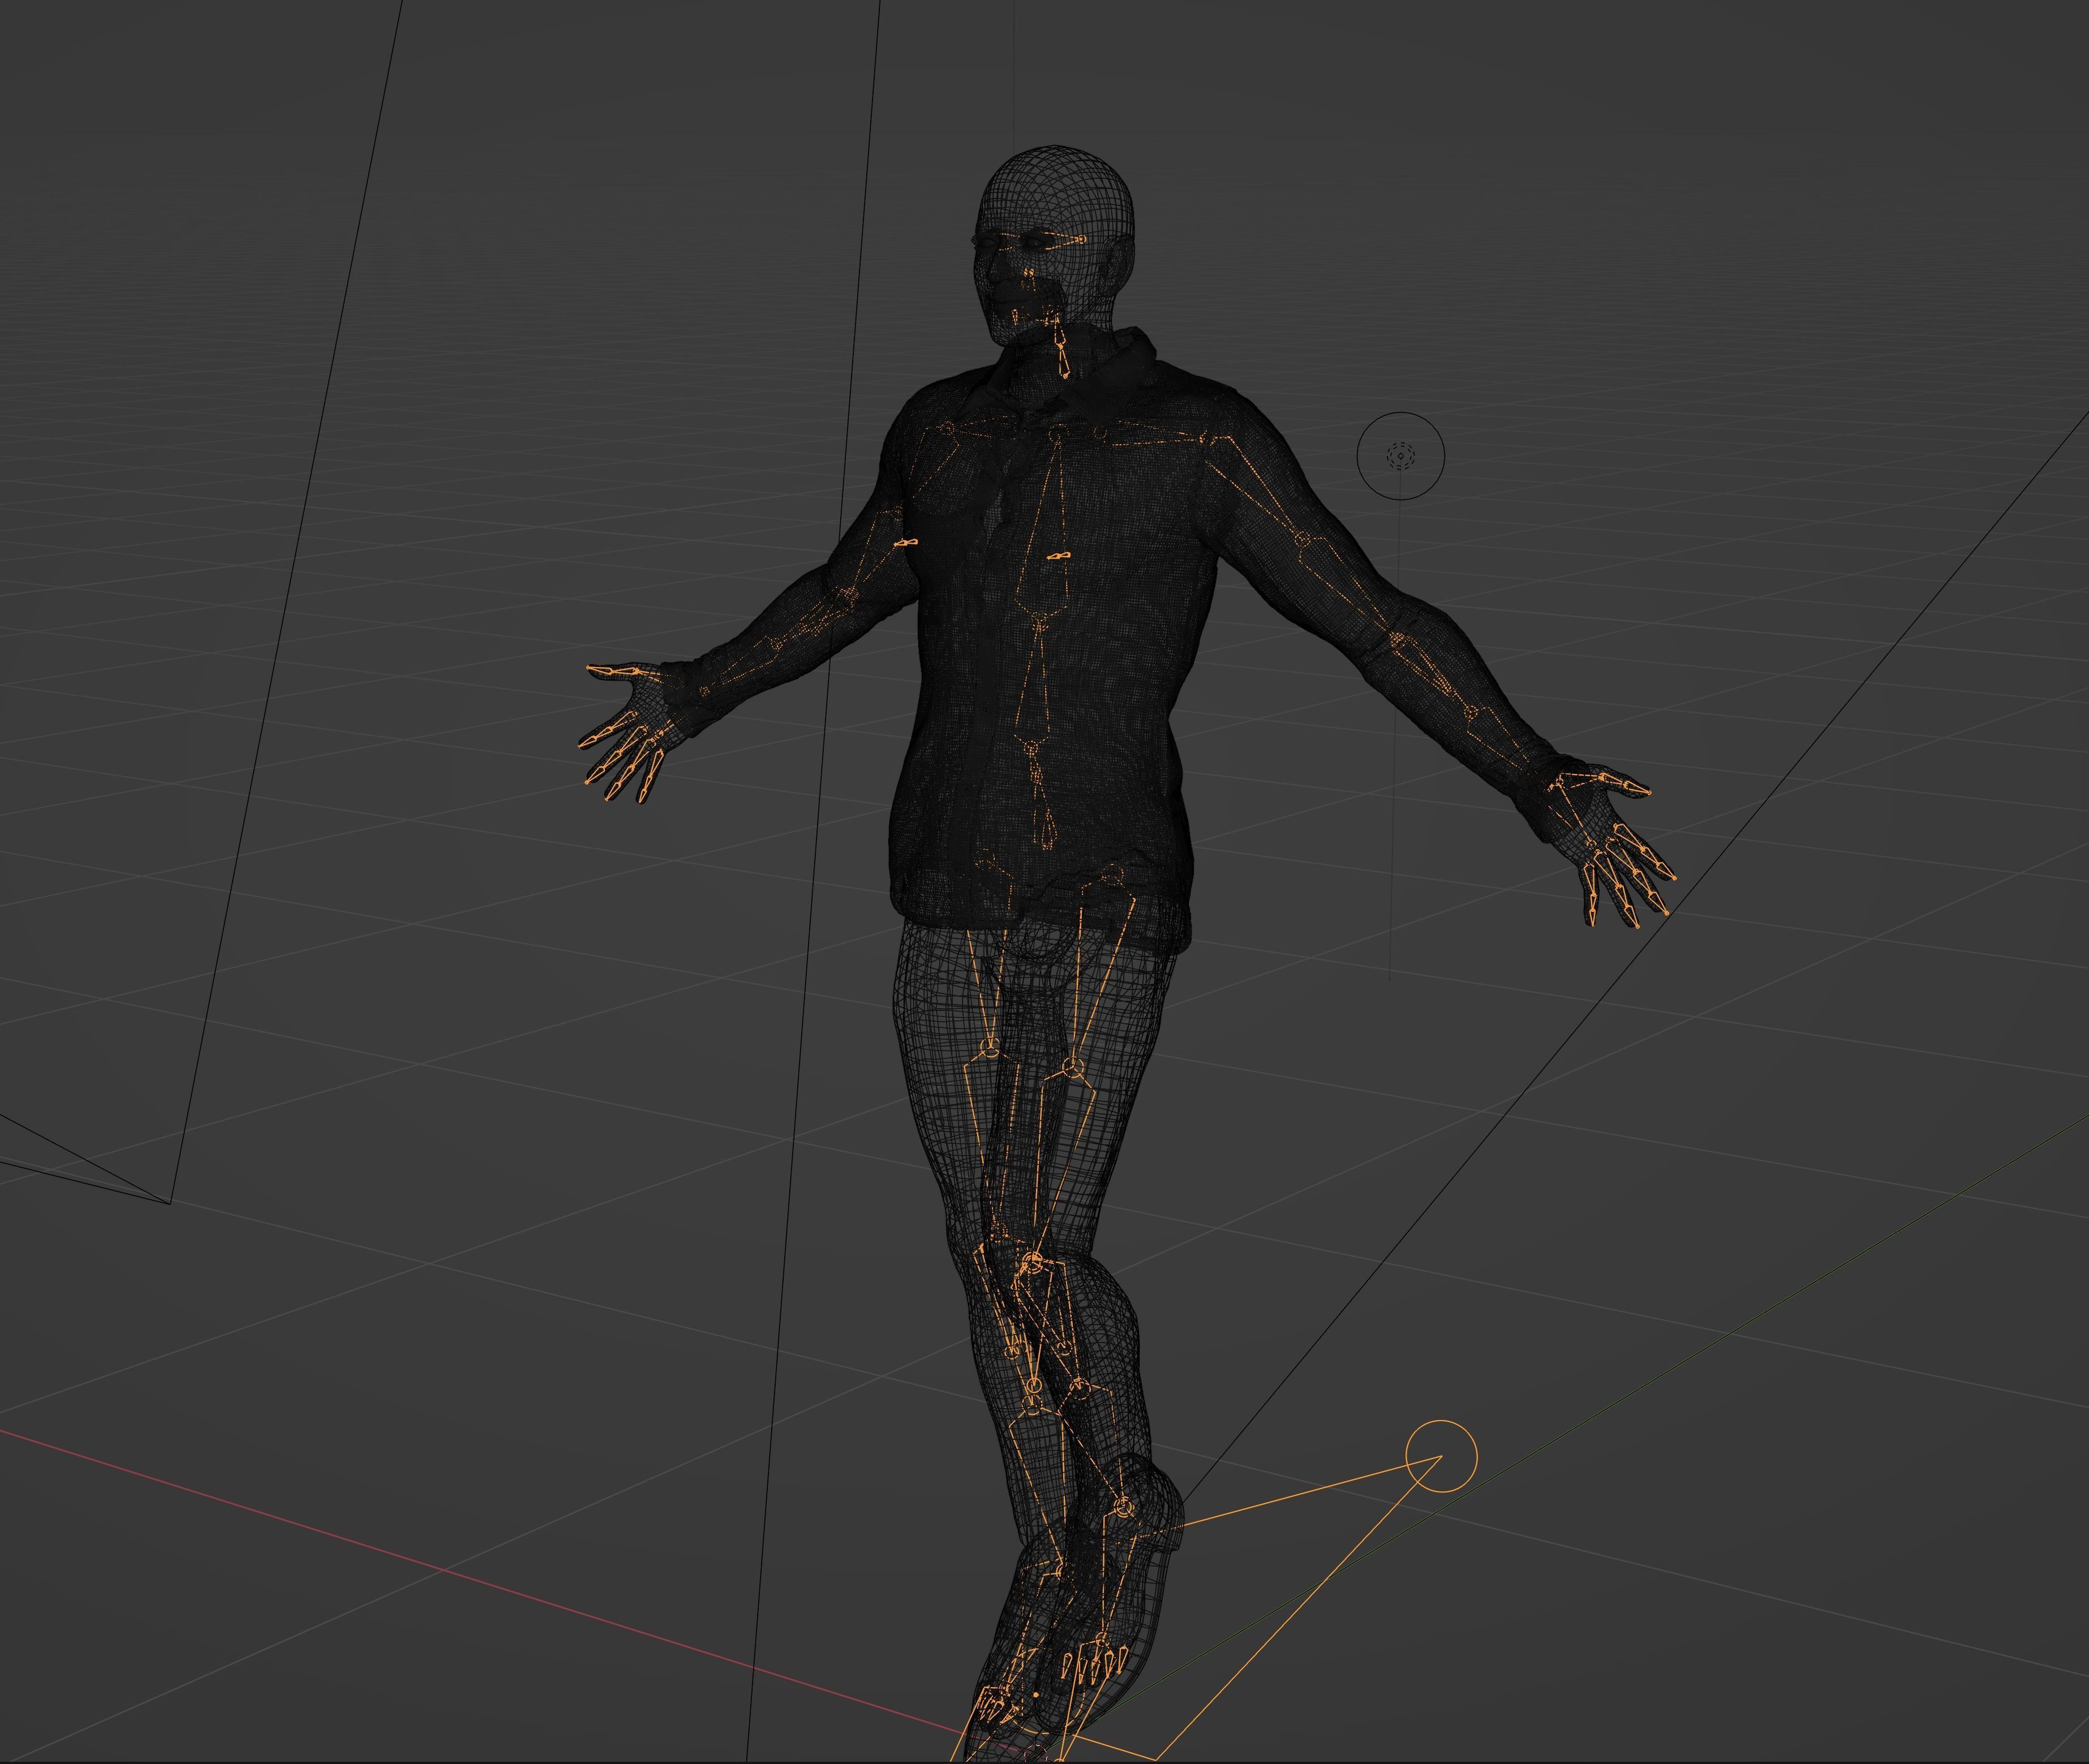Select the point light object in viewport

coord(1400,456)
